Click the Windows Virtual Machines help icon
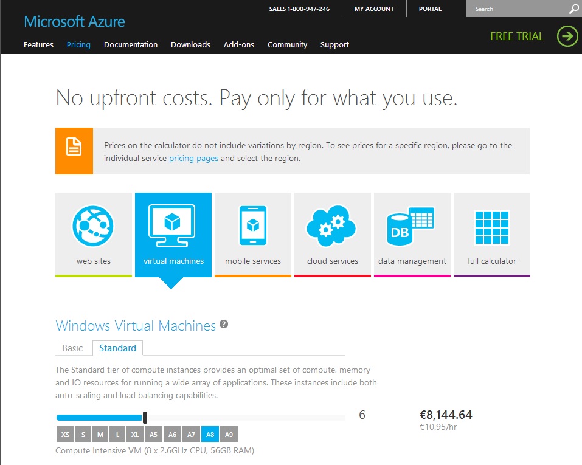The height and width of the screenshot is (465, 582). (224, 325)
